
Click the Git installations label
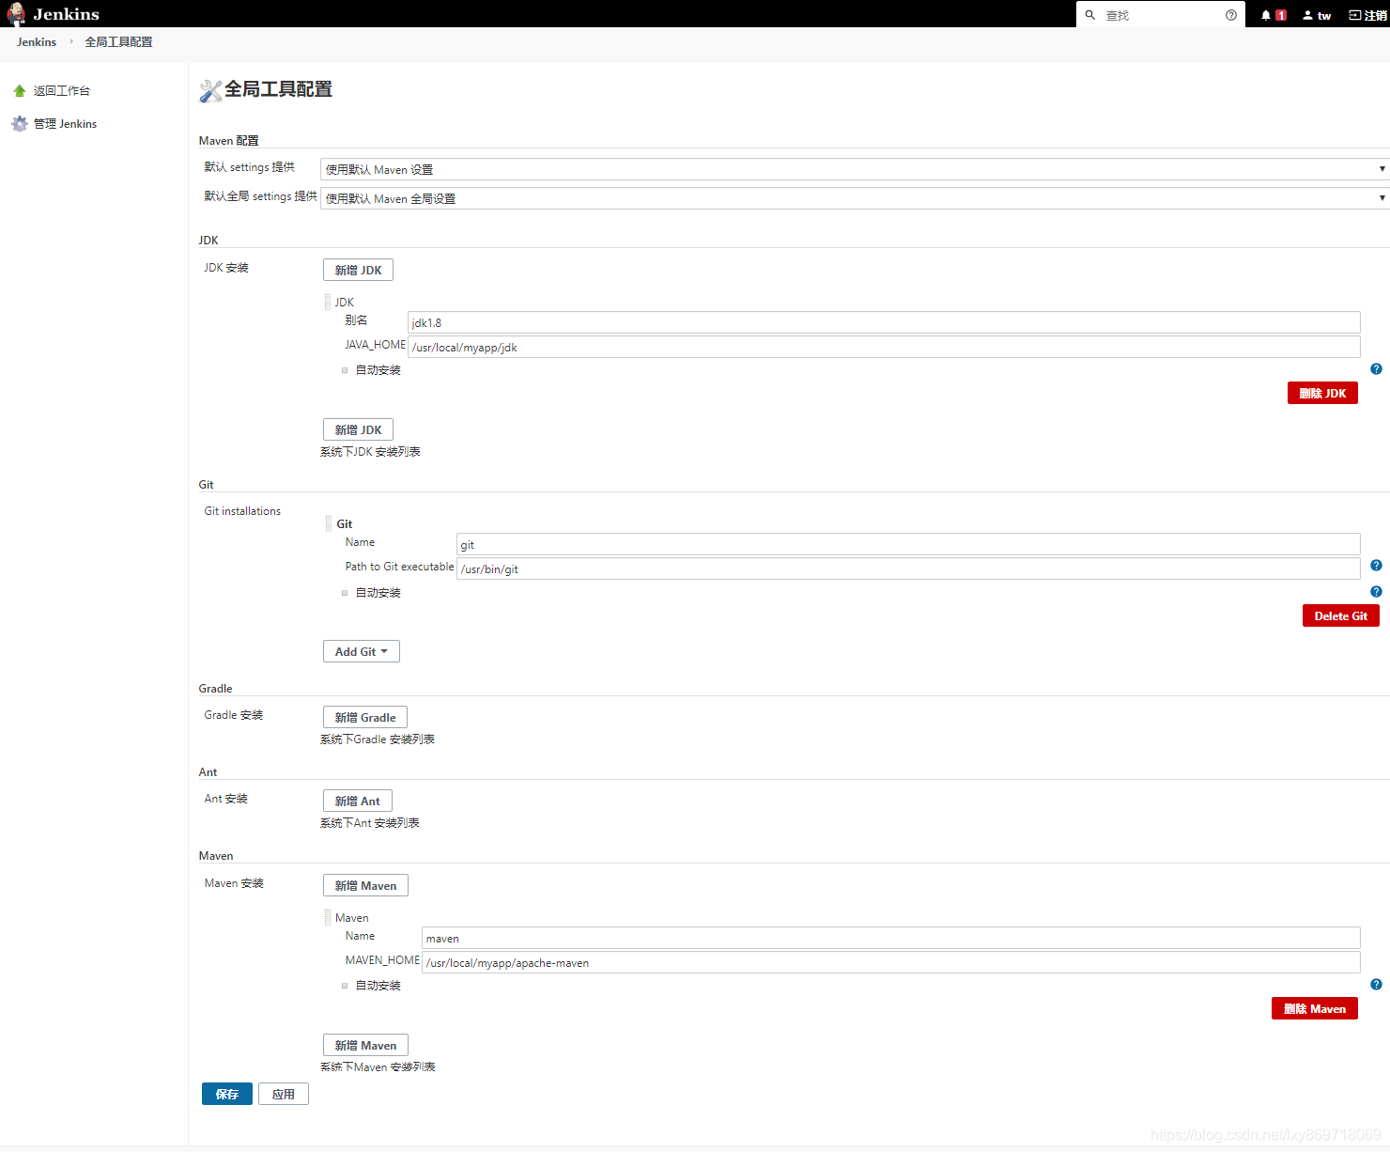(x=242, y=511)
